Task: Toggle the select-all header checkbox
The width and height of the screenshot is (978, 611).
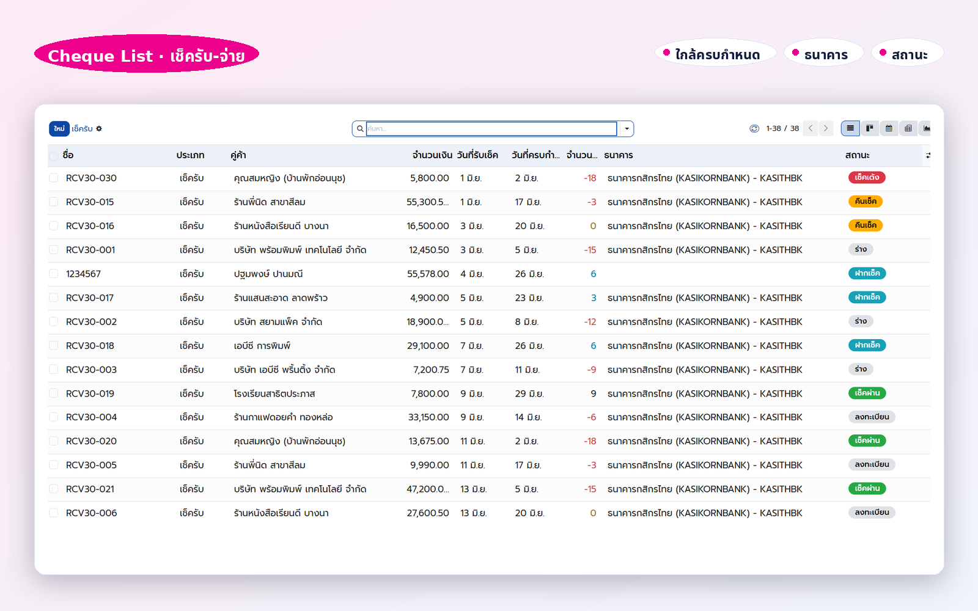Action: (x=54, y=156)
